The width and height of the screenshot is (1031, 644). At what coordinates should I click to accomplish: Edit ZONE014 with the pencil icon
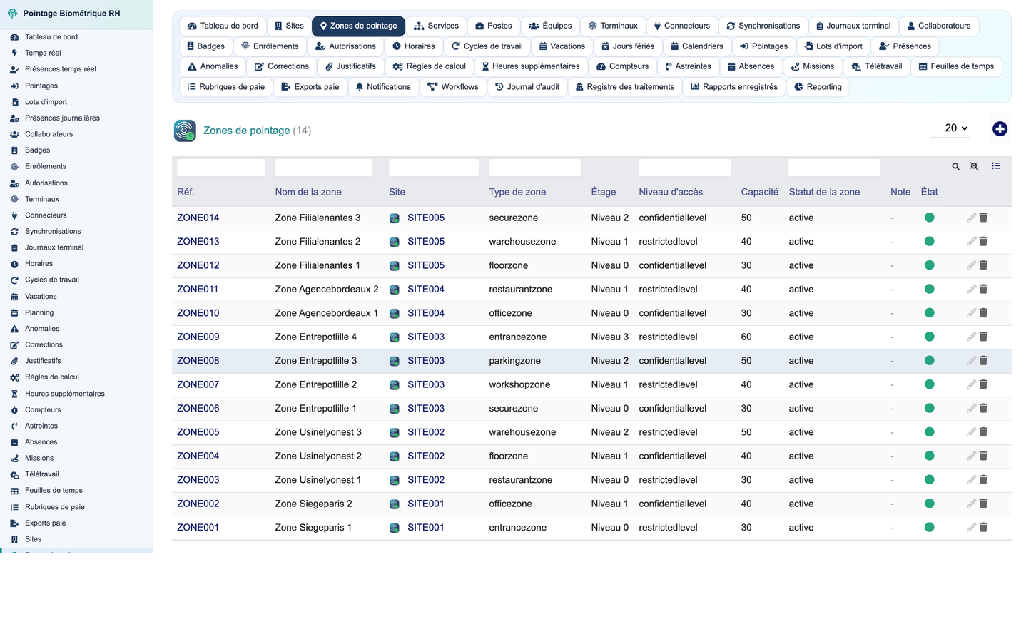(x=971, y=218)
